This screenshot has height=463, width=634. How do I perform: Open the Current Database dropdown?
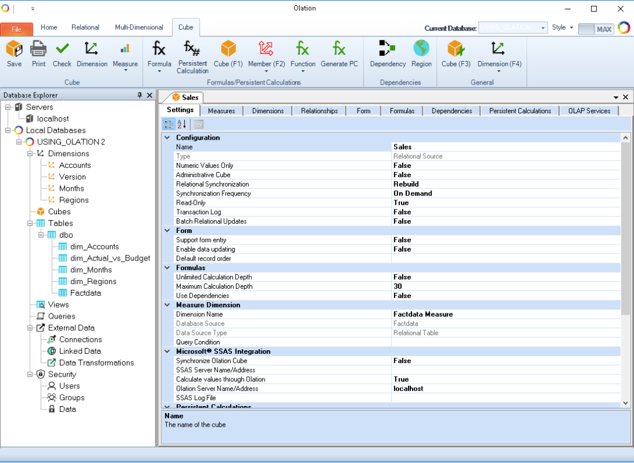coord(543,28)
